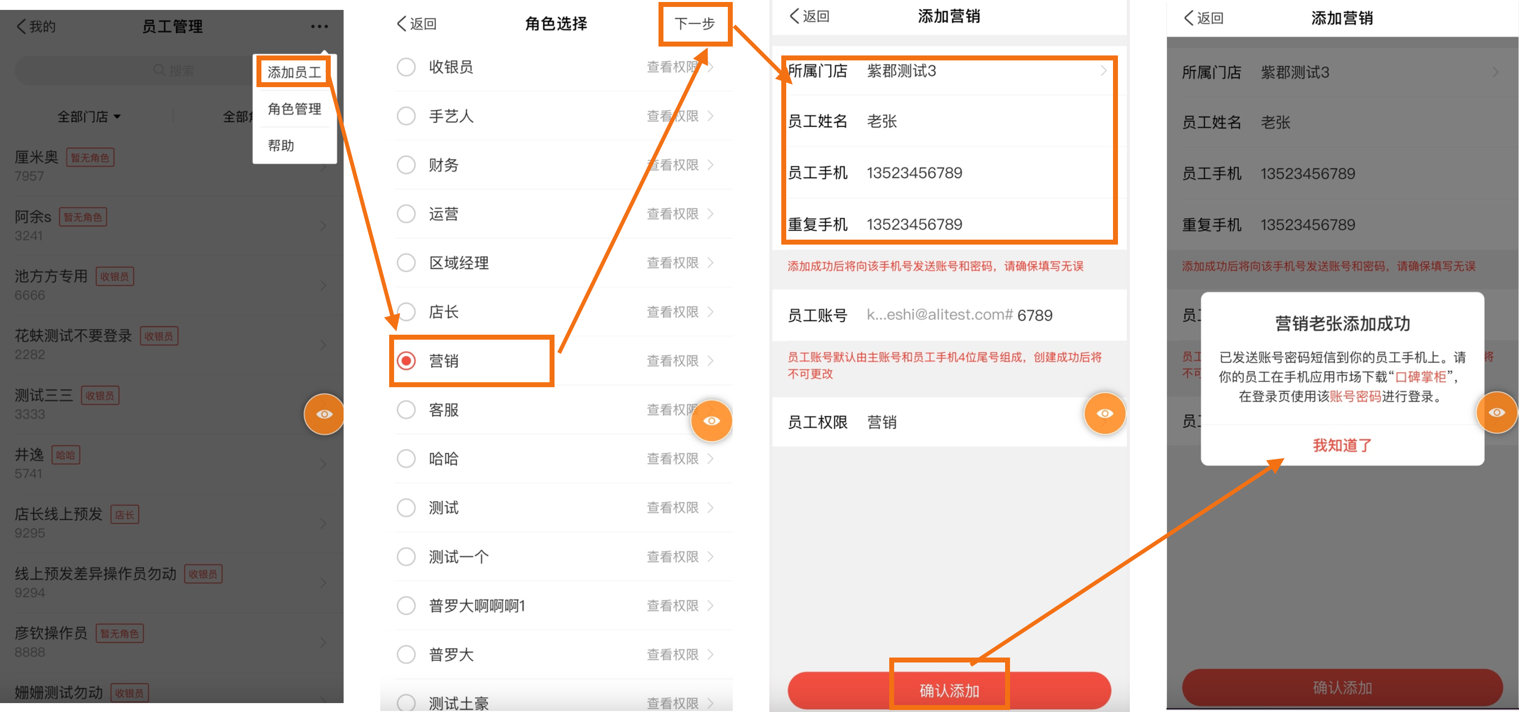
Task: Open chevron next to 店长 查看权限
Action: click(x=710, y=311)
